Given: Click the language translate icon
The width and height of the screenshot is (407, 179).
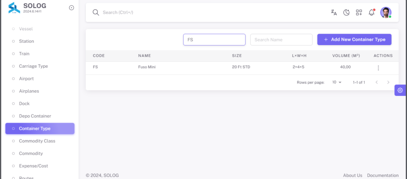Looking at the screenshot, I should [x=334, y=12].
